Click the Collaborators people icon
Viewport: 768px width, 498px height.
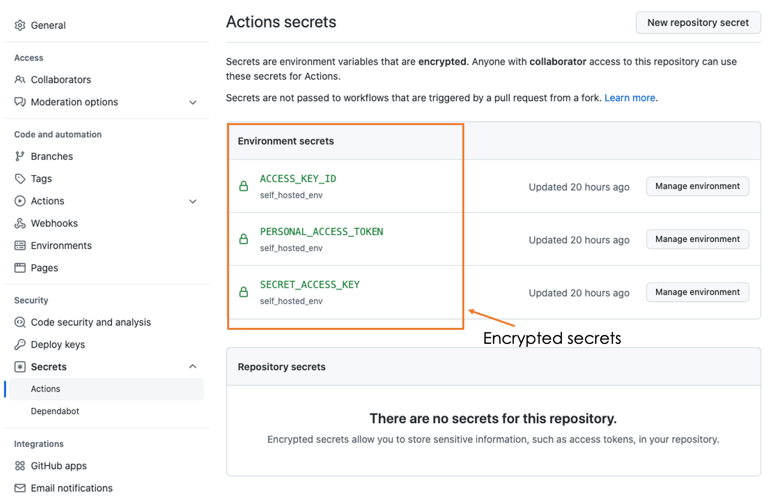(20, 80)
